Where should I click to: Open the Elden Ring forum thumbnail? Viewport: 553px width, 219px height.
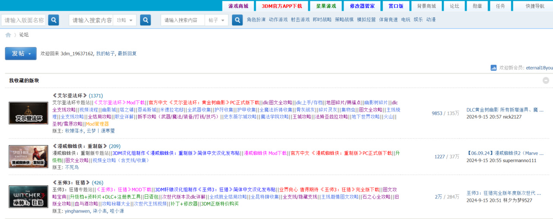29,113
